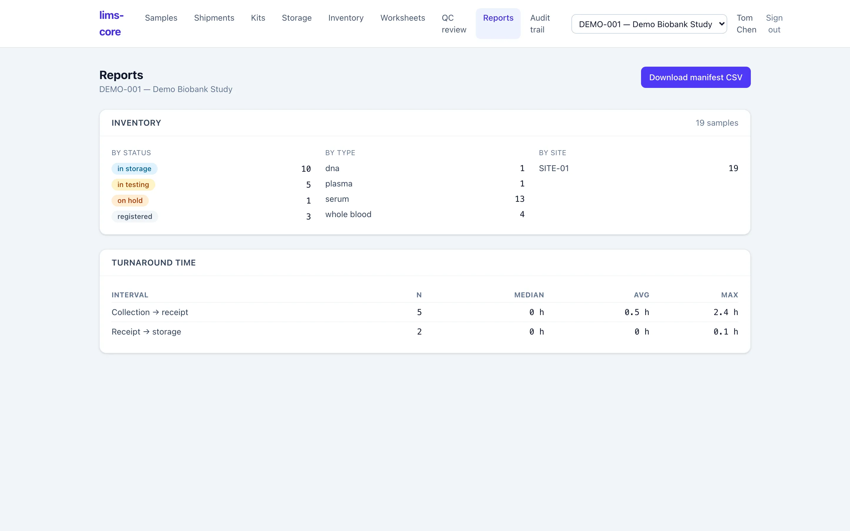The width and height of the screenshot is (850, 531).
Task: Click the Reports page title
Action: [121, 75]
